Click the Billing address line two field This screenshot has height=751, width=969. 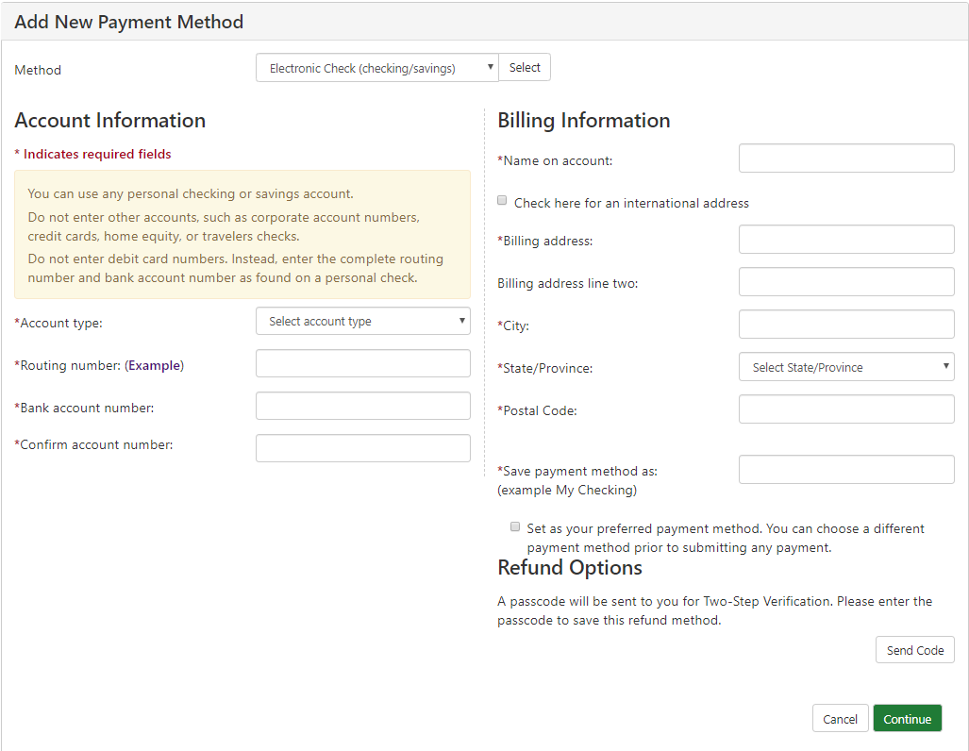coord(846,282)
